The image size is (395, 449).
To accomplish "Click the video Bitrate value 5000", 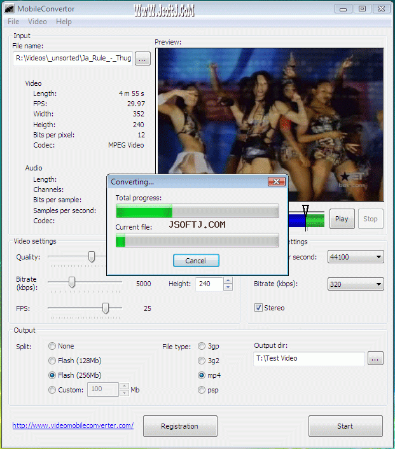I will (144, 284).
